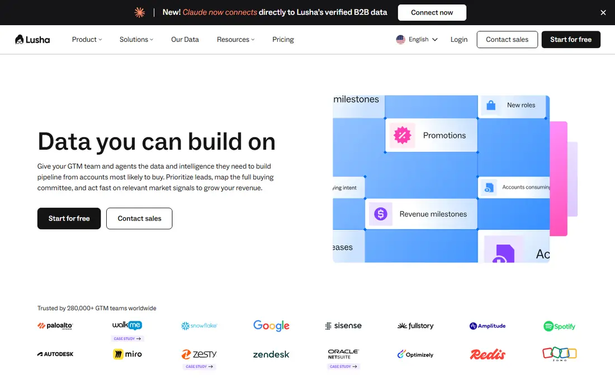Click the Lusha logo in the navbar
The image size is (615, 384).
pos(32,40)
